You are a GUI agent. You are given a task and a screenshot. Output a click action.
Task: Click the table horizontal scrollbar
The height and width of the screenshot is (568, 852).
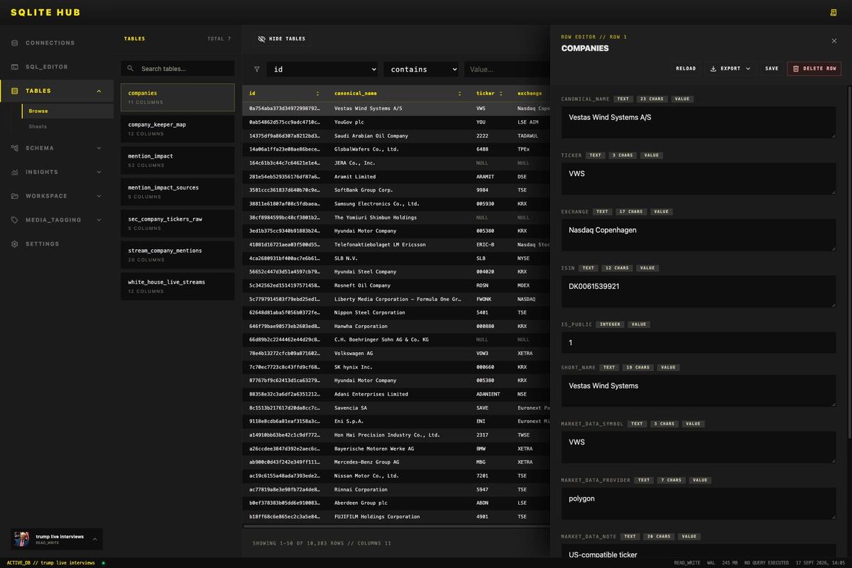point(396,526)
